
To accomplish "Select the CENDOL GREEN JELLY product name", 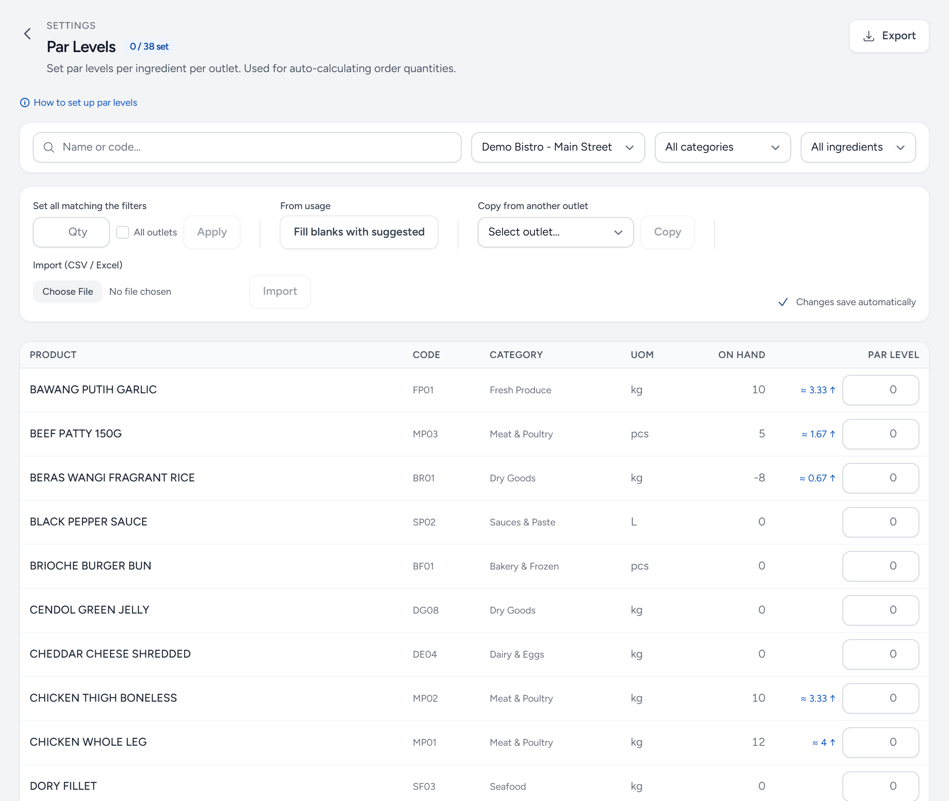I will tap(89, 610).
